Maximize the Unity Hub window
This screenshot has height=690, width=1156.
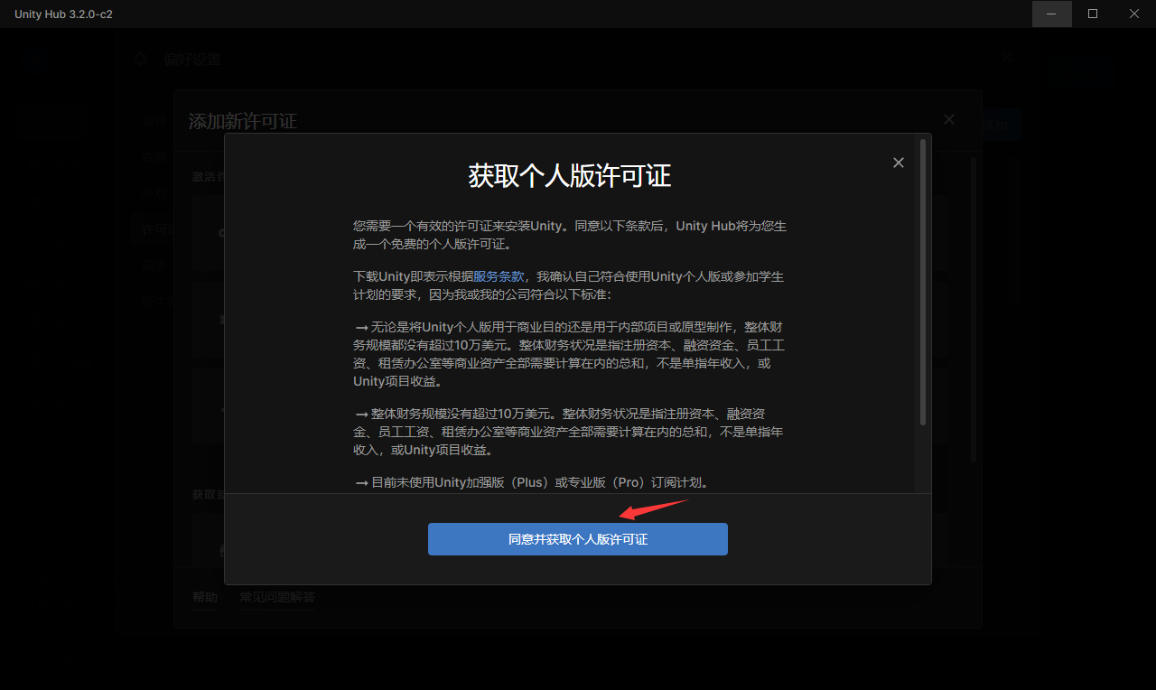pos(1093,14)
